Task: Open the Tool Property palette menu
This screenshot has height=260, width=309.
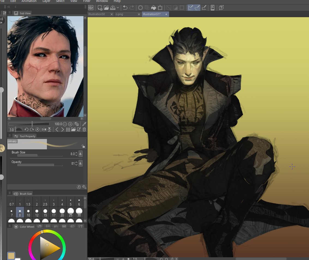Action: [x=10, y=135]
